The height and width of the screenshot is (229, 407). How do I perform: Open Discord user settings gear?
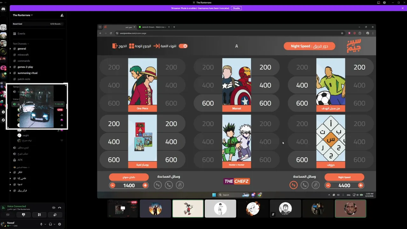click(x=59, y=224)
